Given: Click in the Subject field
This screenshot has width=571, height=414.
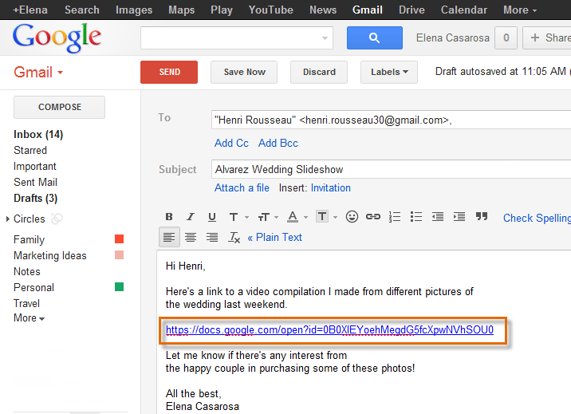Looking at the screenshot, I should click(x=391, y=169).
